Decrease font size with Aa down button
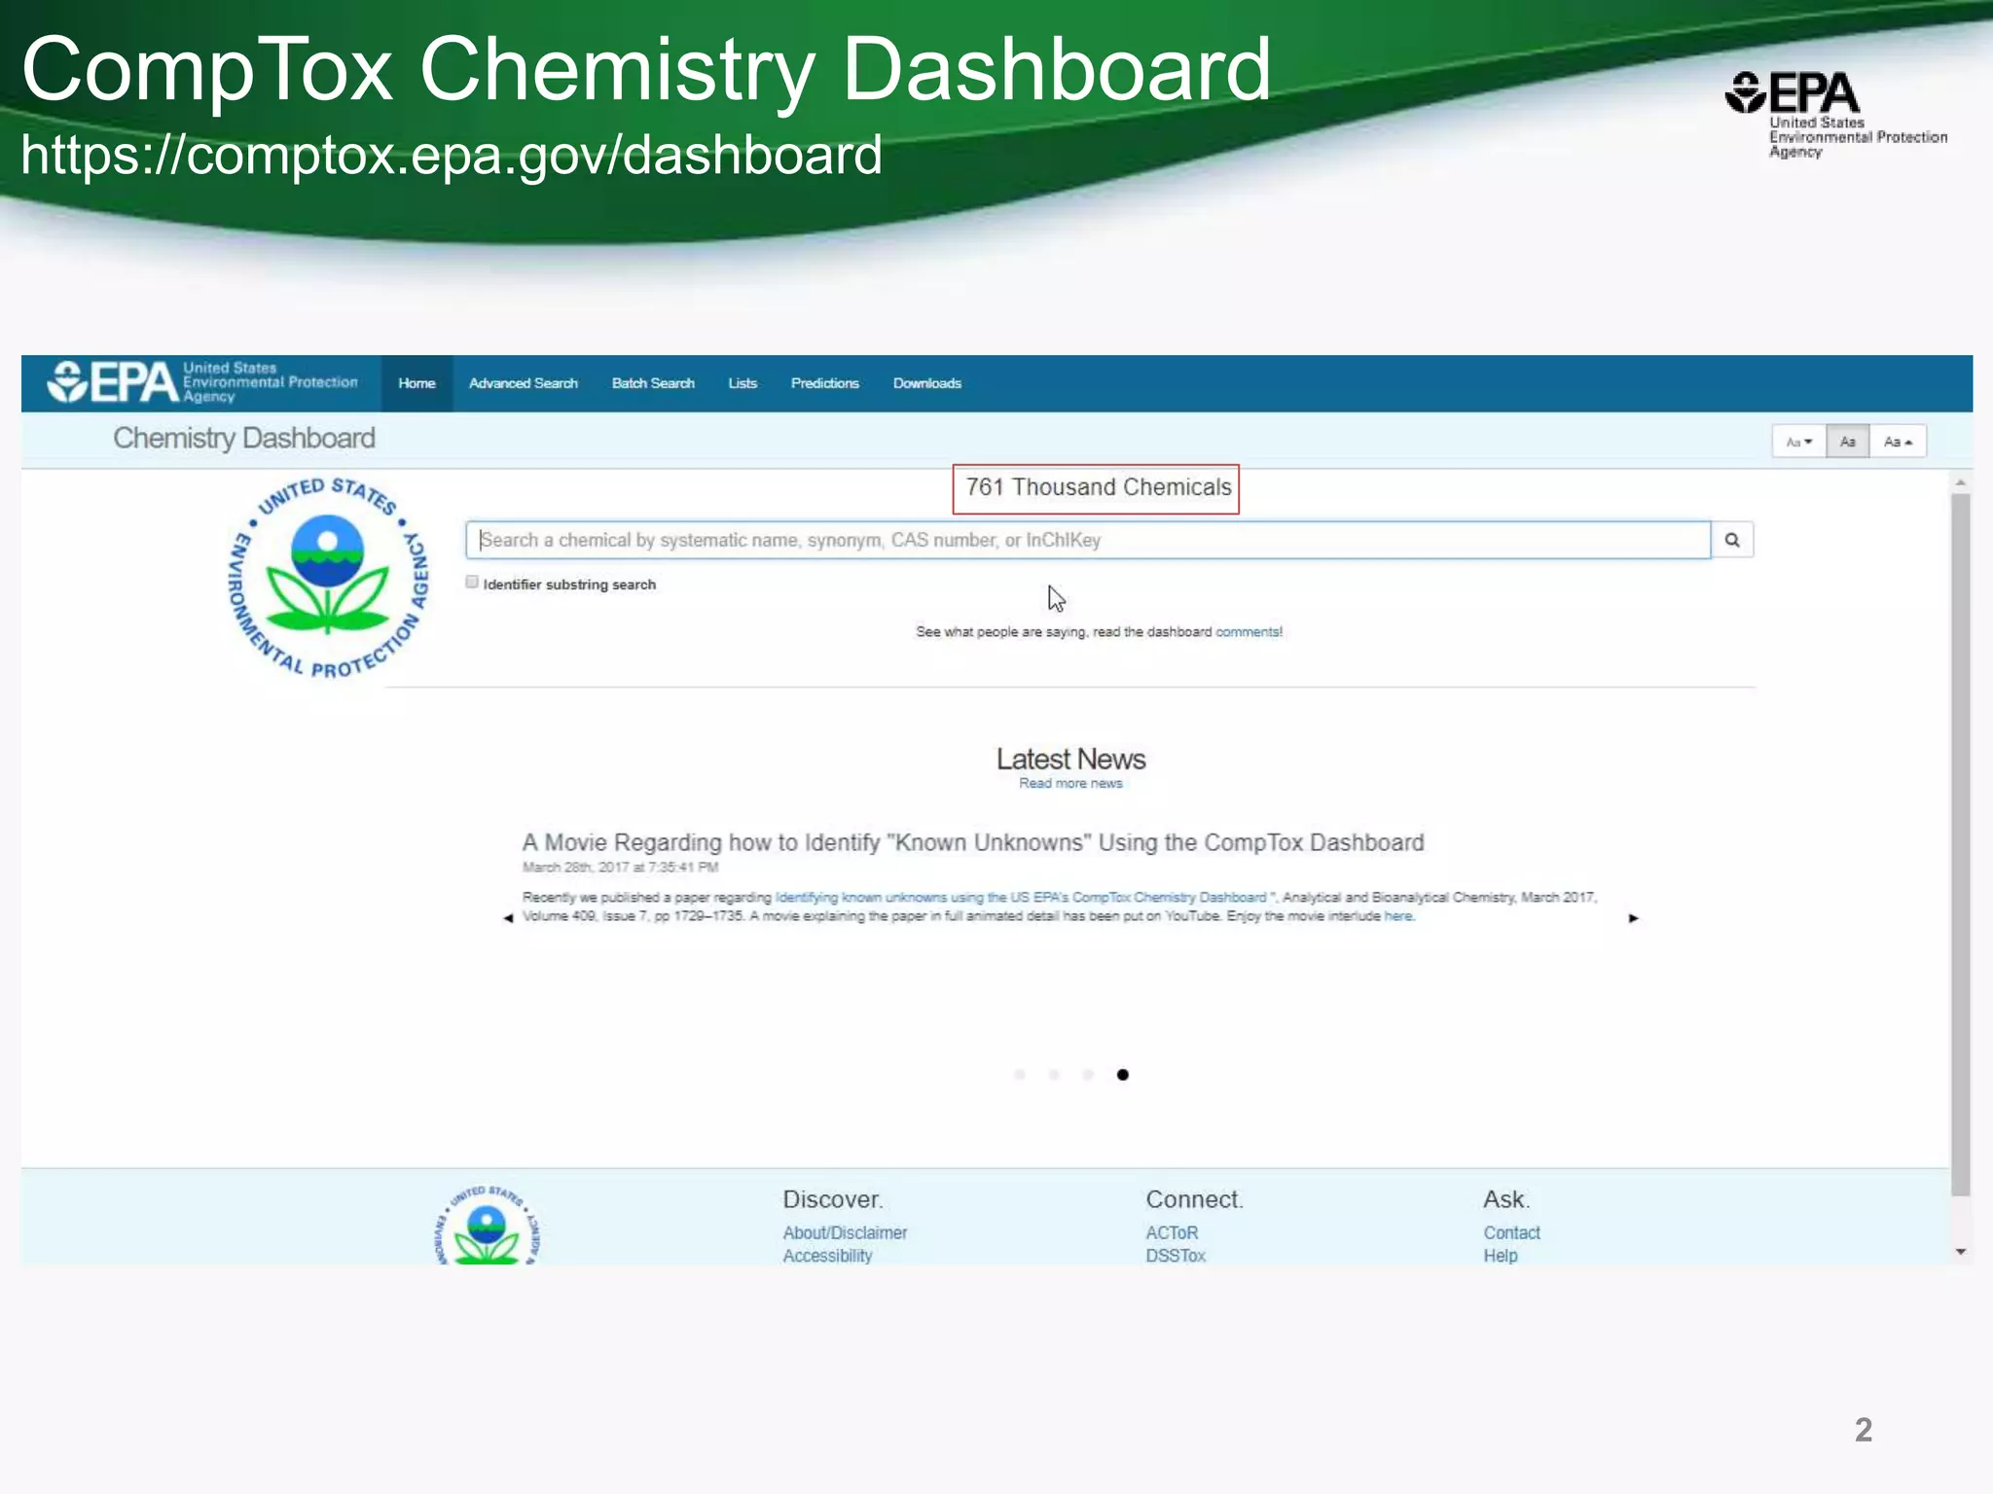This screenshot has height=1494, width=1993. coord(1799,442)
